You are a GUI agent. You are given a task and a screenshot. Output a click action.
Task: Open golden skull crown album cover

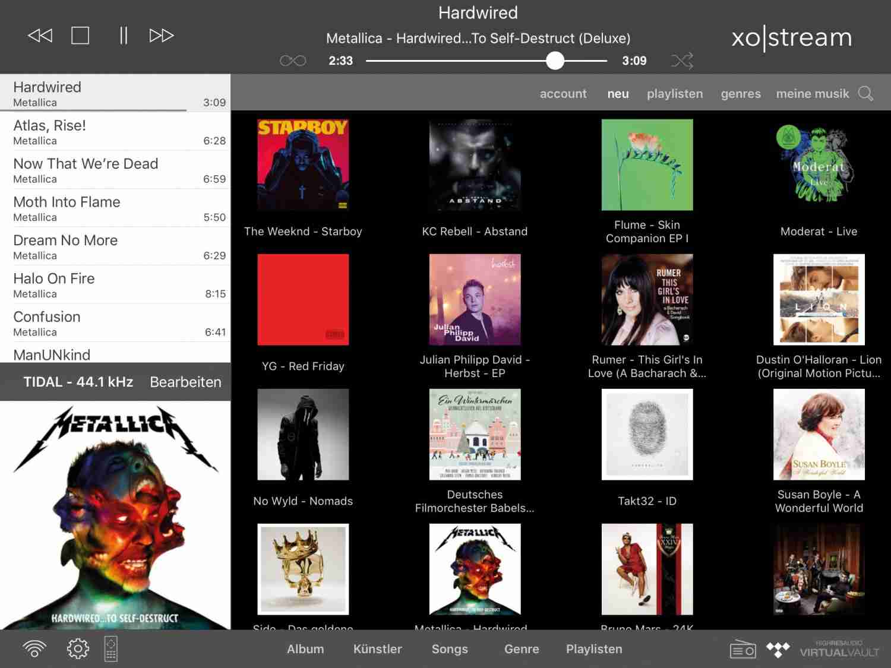pyautogui.click(x=303, y=569)
